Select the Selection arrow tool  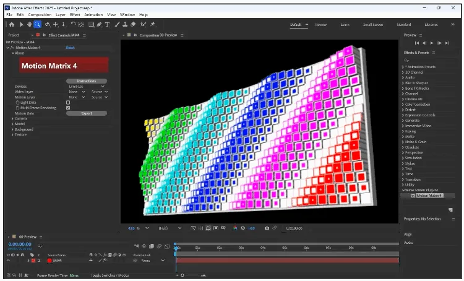pyautogui.click(x=21, y=25)
